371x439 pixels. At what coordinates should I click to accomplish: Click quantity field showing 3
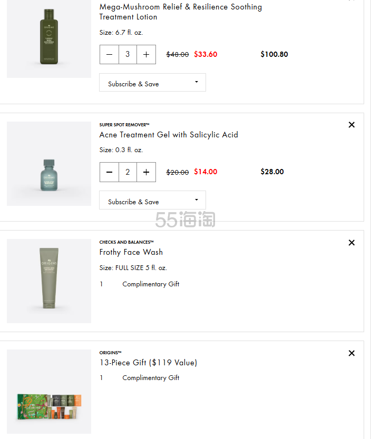tap(128, 54)
